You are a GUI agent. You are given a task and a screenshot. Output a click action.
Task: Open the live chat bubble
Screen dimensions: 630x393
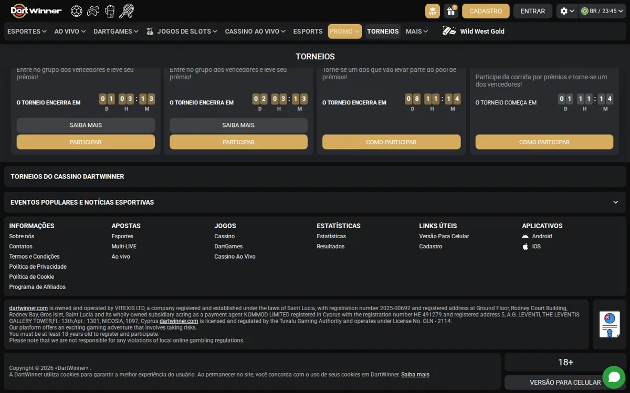tap(614, 377)
